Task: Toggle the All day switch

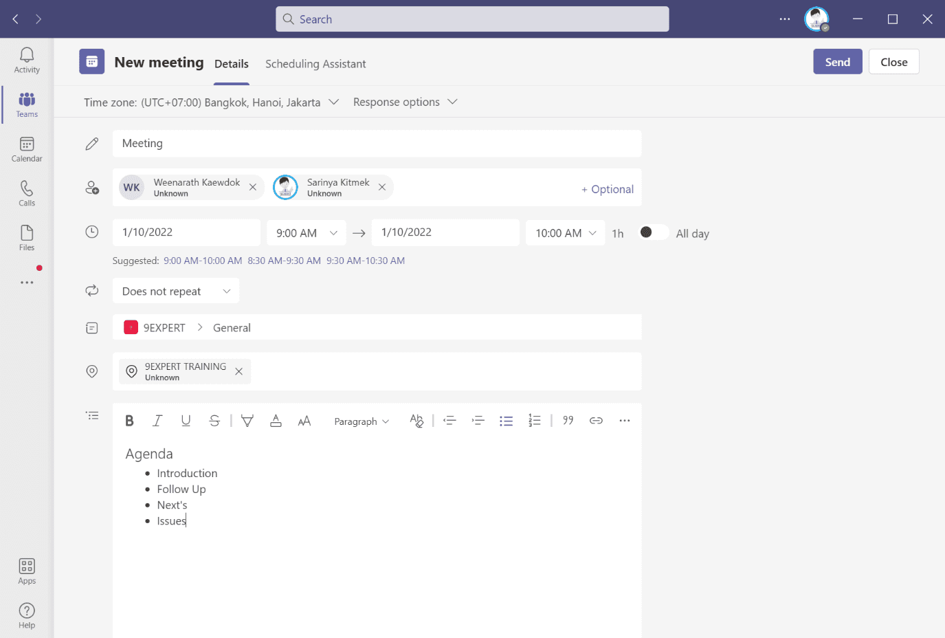Action: point(654,232)
